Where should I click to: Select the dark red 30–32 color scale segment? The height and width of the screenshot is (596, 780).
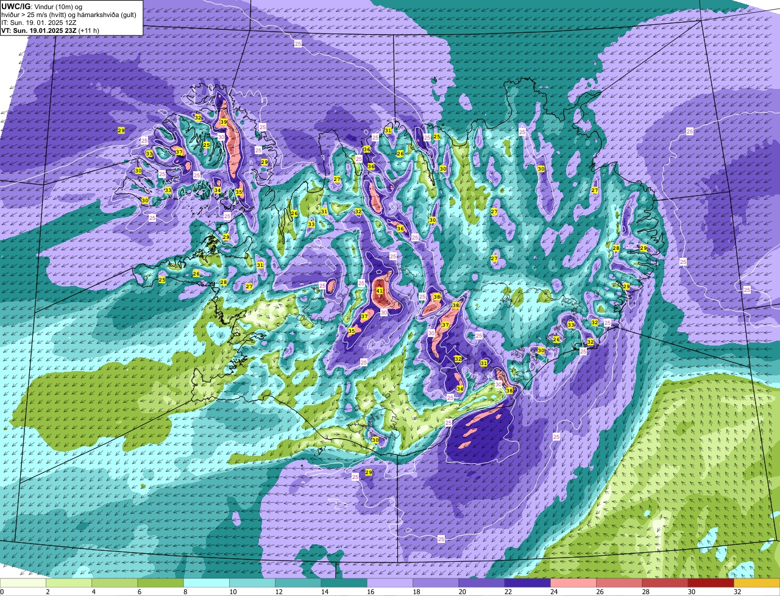click(711, 583)
